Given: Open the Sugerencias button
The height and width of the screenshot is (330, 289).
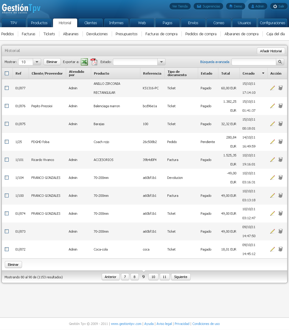Looking at the screenshot, I should pyautogui.click(x=209, y=6).
